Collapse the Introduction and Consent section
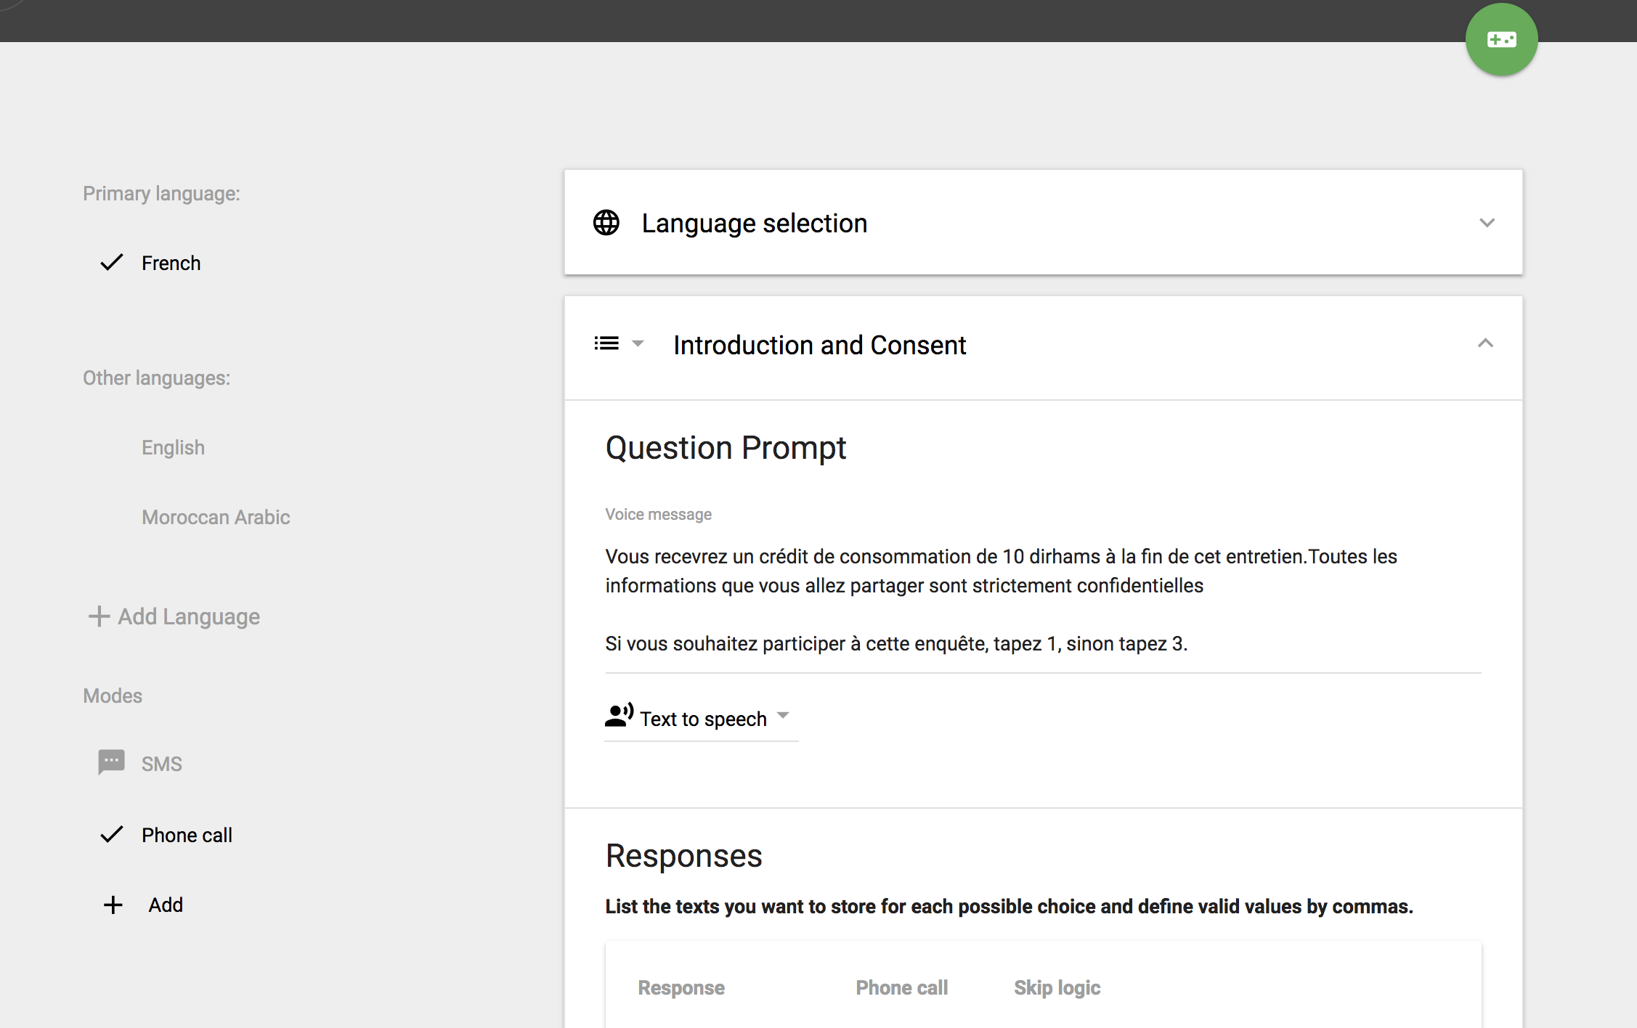 click(x=1485, y=343)
